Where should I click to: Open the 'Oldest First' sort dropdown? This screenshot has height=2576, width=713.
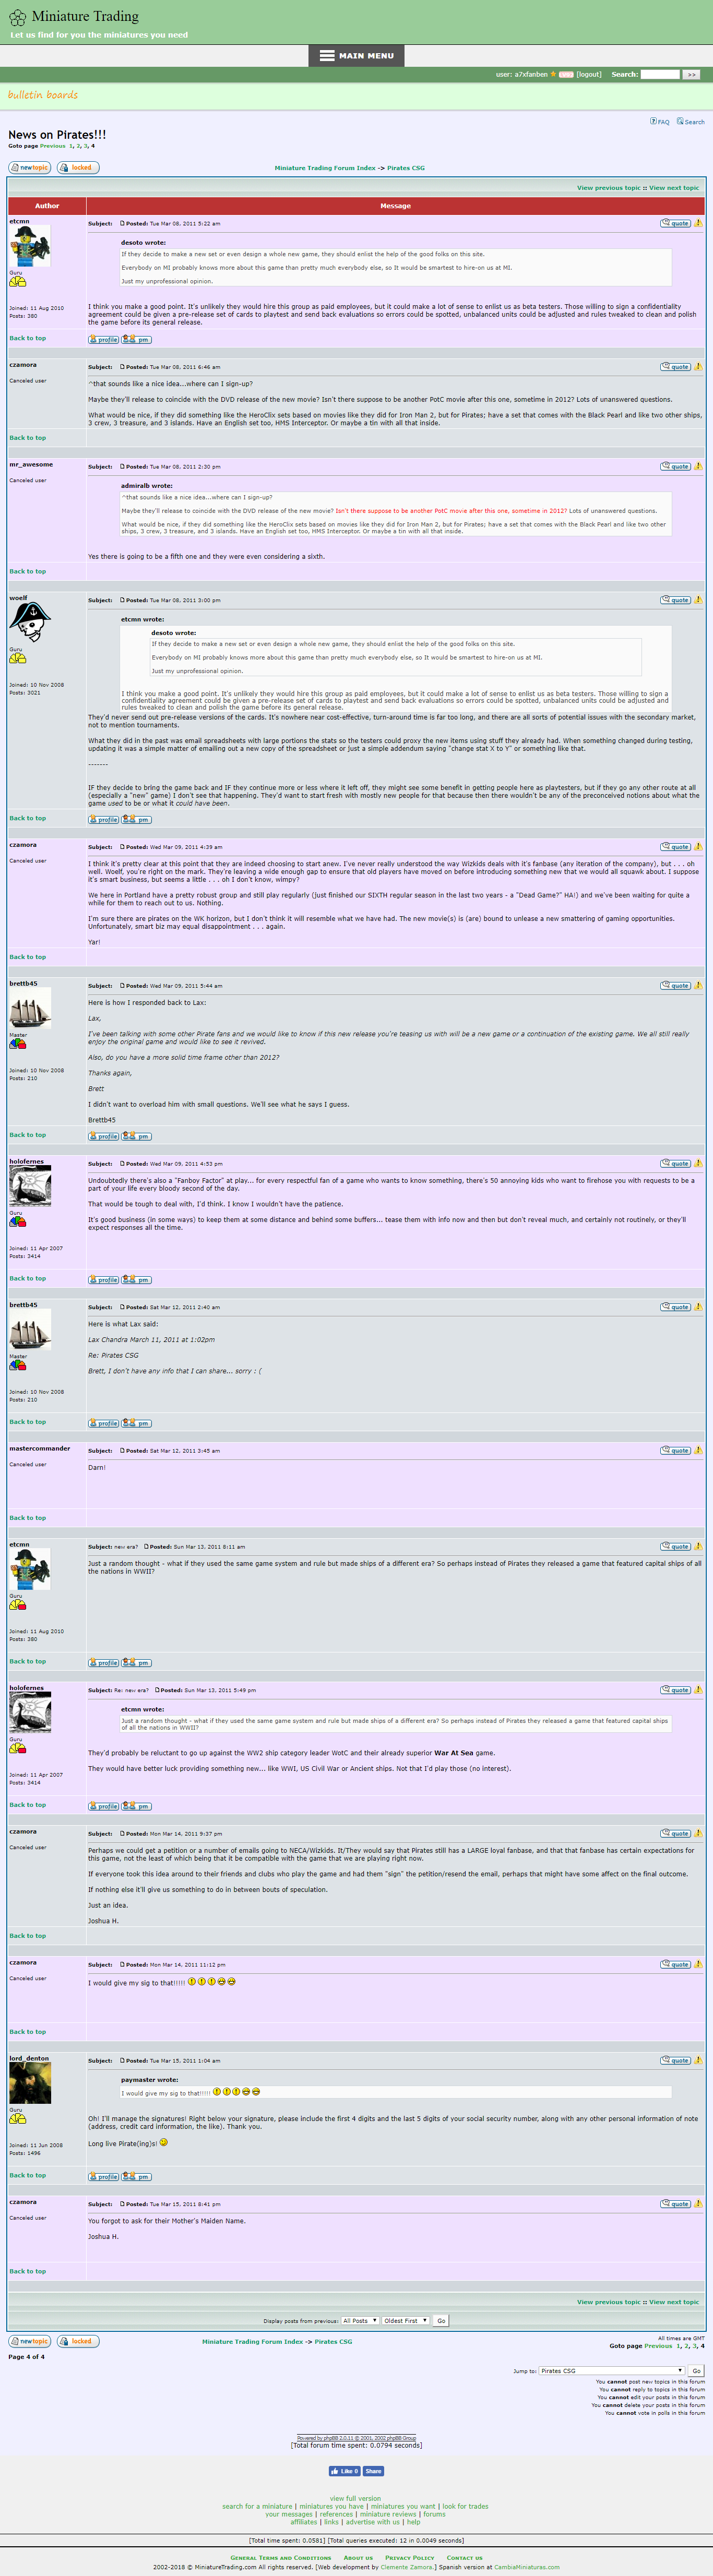point(405,2320)
